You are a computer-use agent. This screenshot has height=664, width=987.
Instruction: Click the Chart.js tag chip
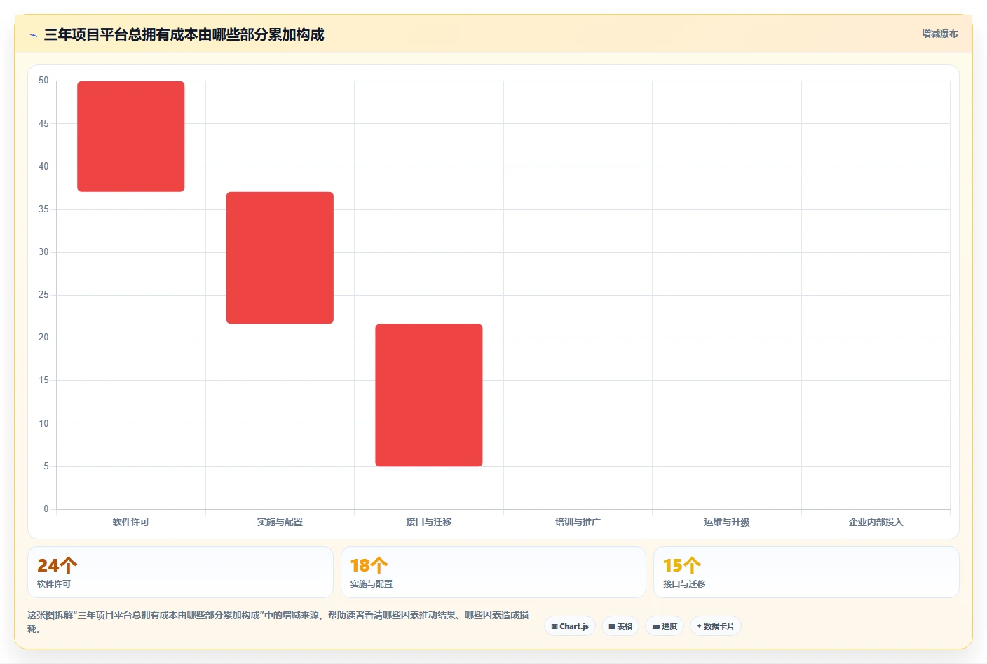point(570,626)
